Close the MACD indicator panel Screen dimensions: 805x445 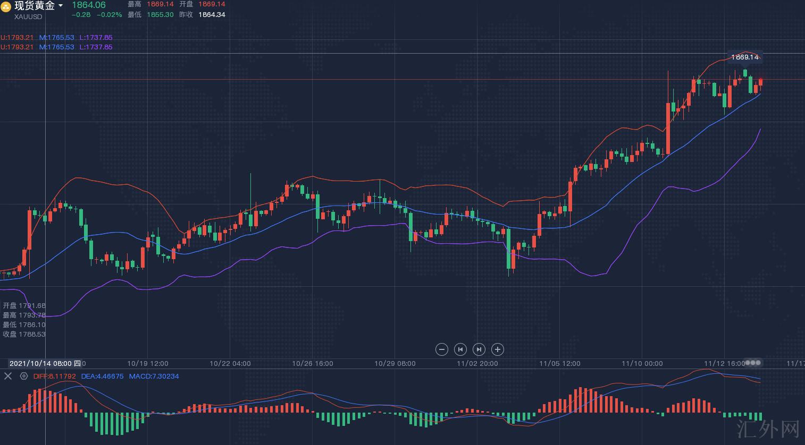pyautogui.click(x=8, y=376)
